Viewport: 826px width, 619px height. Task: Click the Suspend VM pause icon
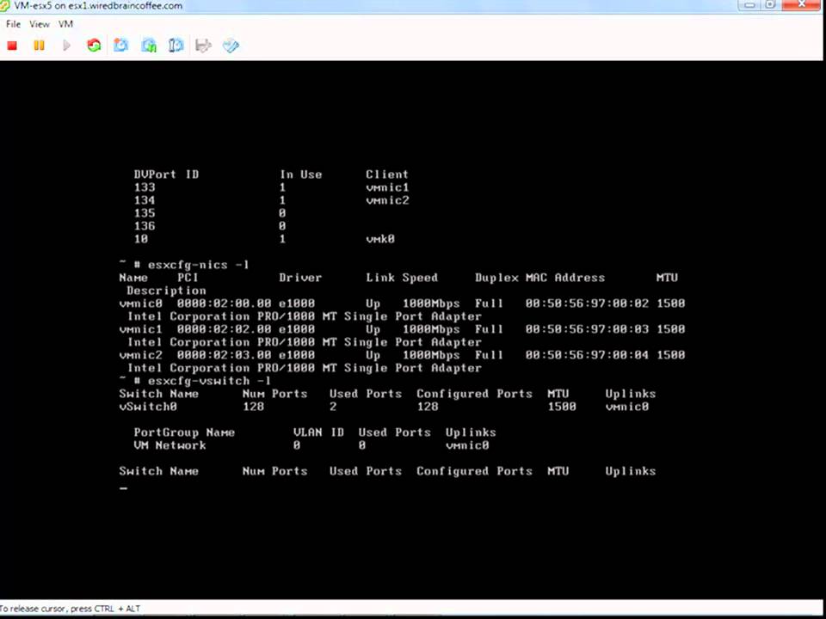coord(39,46)
